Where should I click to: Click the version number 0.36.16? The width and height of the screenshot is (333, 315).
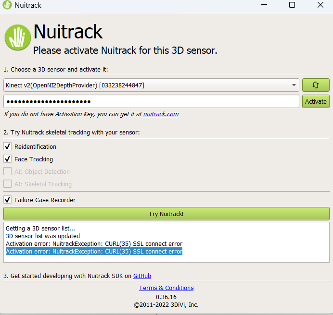[166, 297]
